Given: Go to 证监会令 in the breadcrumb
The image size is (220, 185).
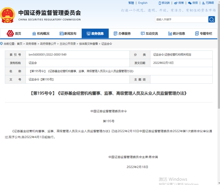Looking at the screenshot, I should click(107, 44).
